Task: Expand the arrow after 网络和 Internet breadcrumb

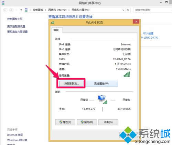Action: (69, 10)
